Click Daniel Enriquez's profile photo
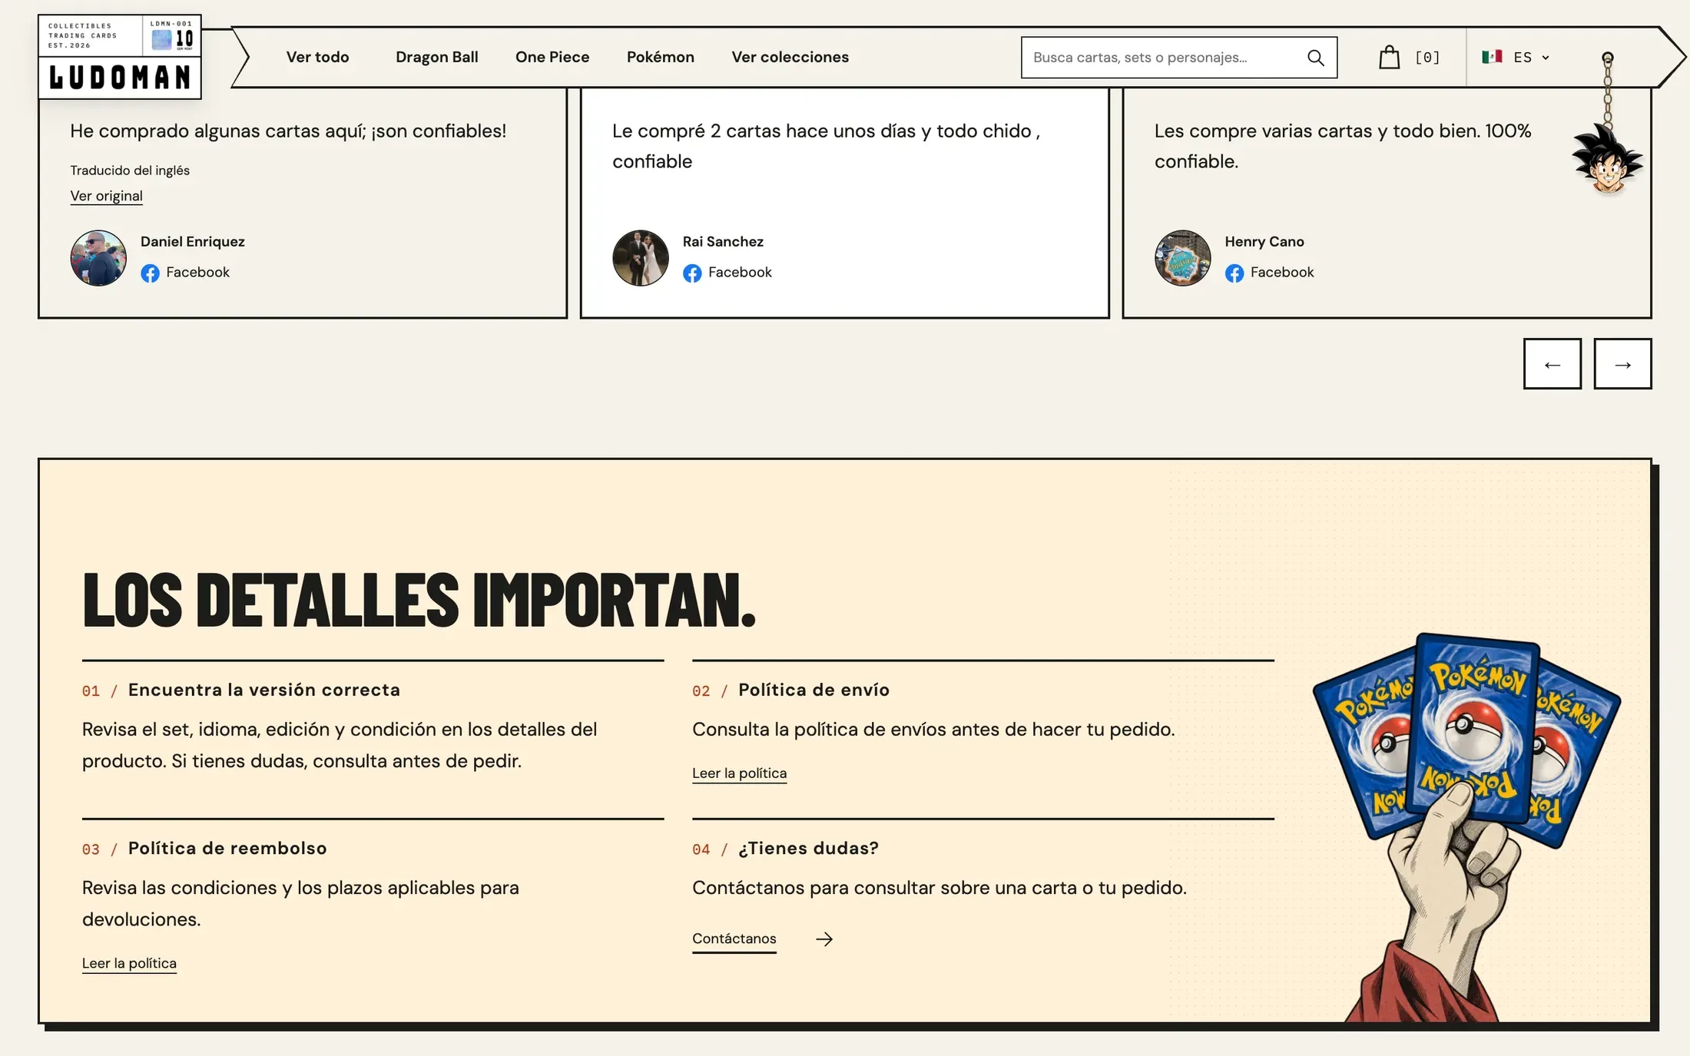Viewport: 1690px width, 1056px height. click(x=98, y=258)
